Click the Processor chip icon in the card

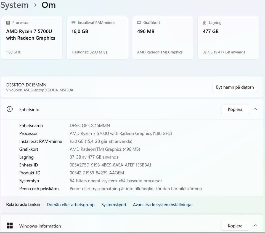(8, 23)
